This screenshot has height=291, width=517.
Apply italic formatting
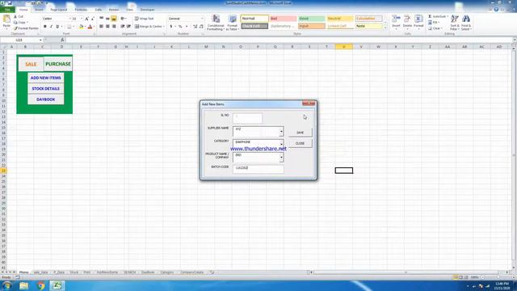click(51, 27)
